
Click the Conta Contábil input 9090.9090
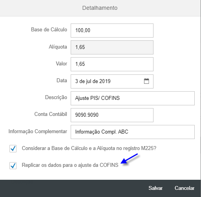[112, 115]
